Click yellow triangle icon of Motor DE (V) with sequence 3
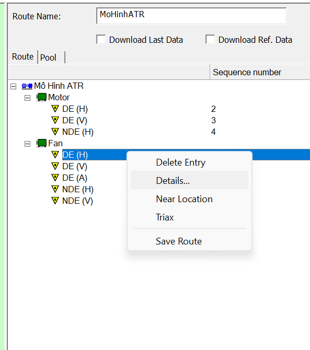 pyautogui.click(x=55, y=120)
